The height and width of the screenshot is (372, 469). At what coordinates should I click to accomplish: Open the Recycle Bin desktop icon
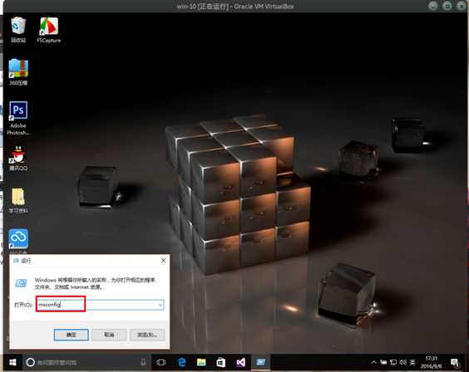18,30
